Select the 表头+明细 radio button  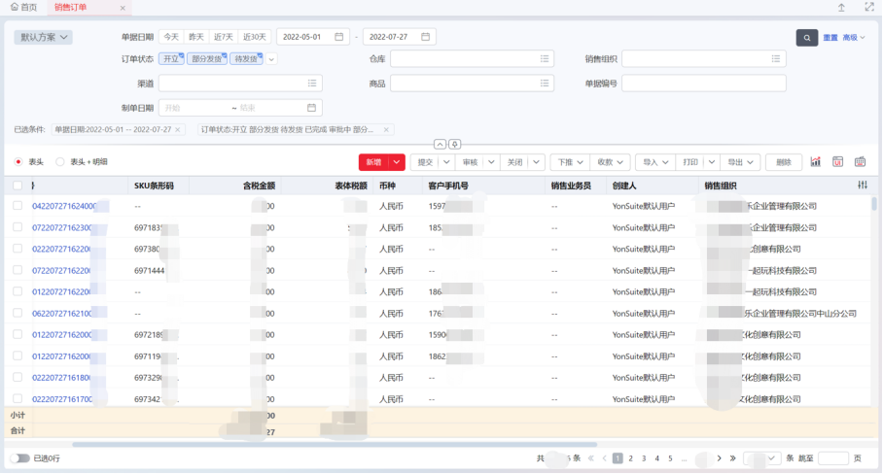(x=59, y=162)
